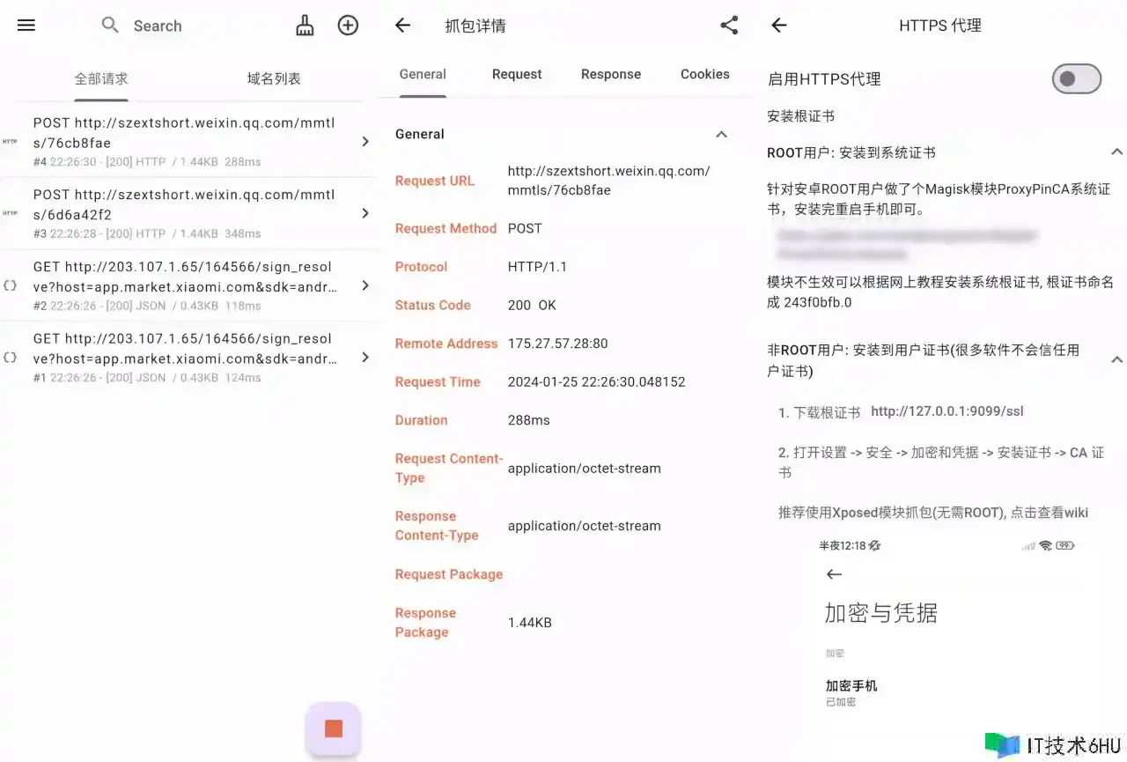
Task: Select GET sign_resolve request #1
Action: 188,358
